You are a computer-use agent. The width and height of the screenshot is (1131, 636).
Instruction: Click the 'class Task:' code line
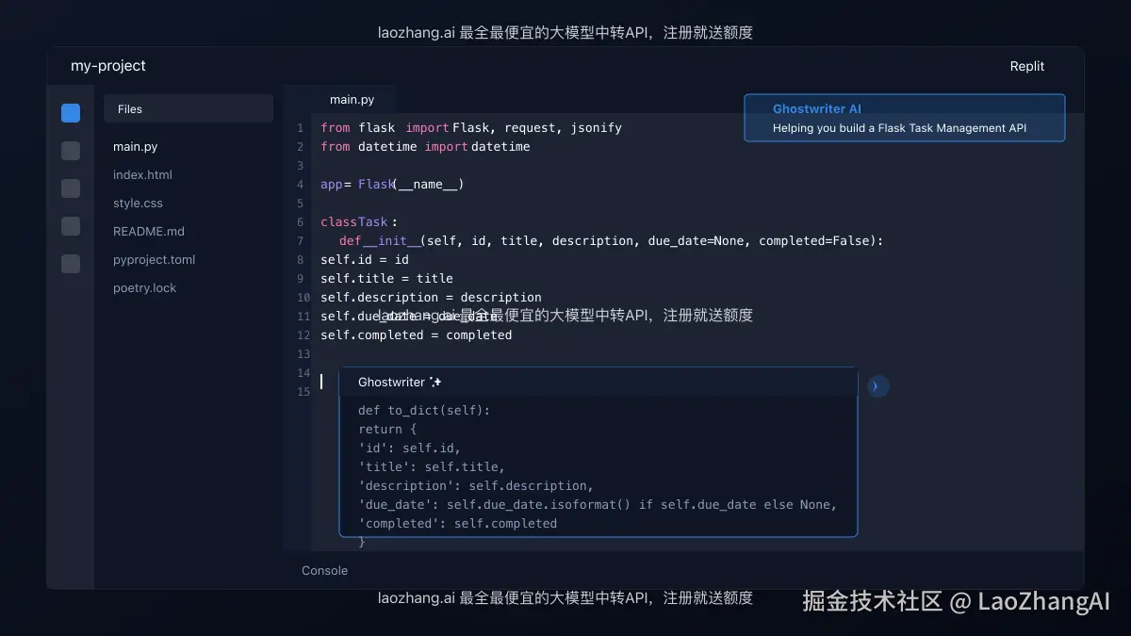359,221
